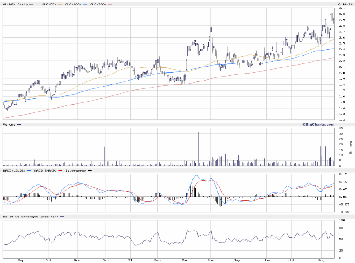This screenshot has height=263, width=355.
Task: Click the 3.0 price level on the axis
Action: click(342, 14)
